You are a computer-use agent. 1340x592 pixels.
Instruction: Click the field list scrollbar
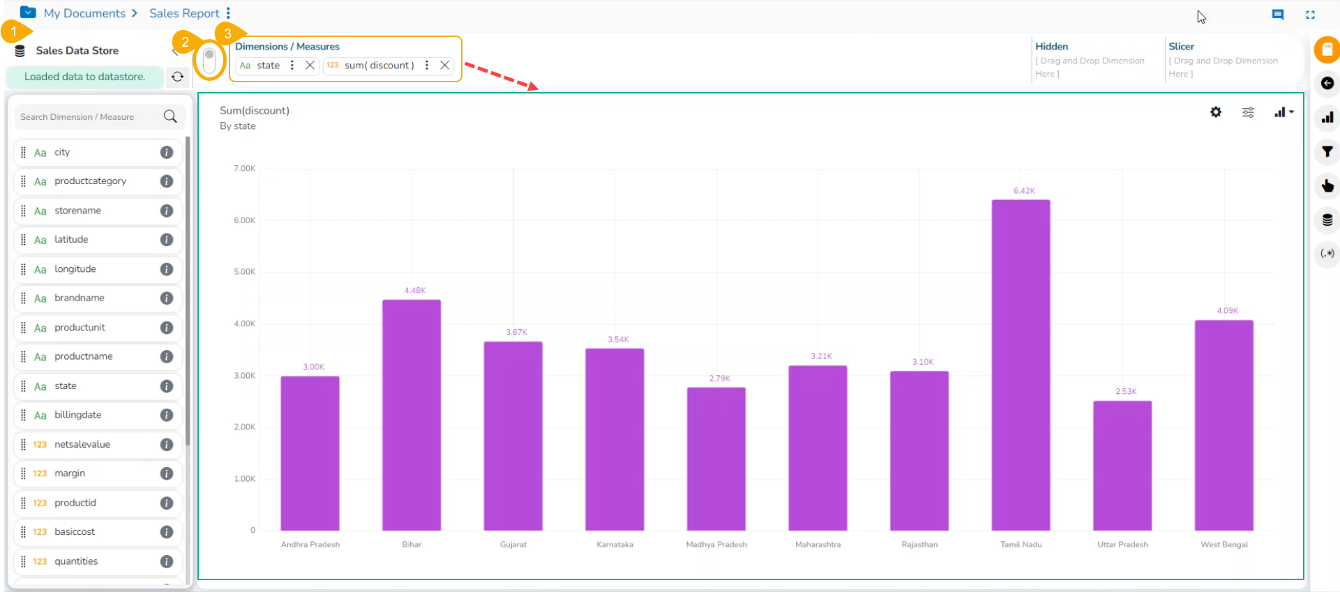coord(188,291)
